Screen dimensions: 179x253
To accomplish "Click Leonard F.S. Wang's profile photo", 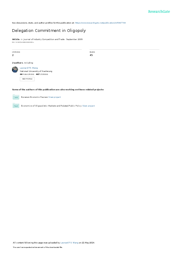I will (x=15, y=69).
